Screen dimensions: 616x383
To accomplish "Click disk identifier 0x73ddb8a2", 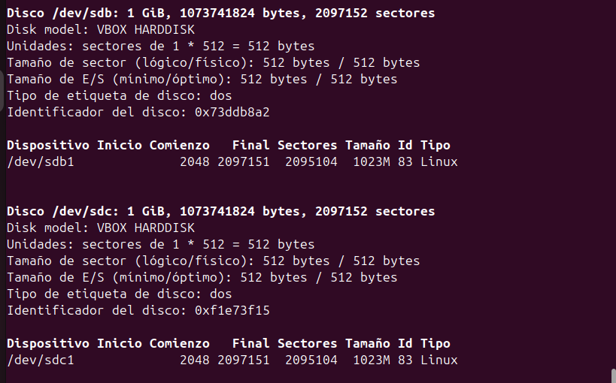I will click(232, 113).
